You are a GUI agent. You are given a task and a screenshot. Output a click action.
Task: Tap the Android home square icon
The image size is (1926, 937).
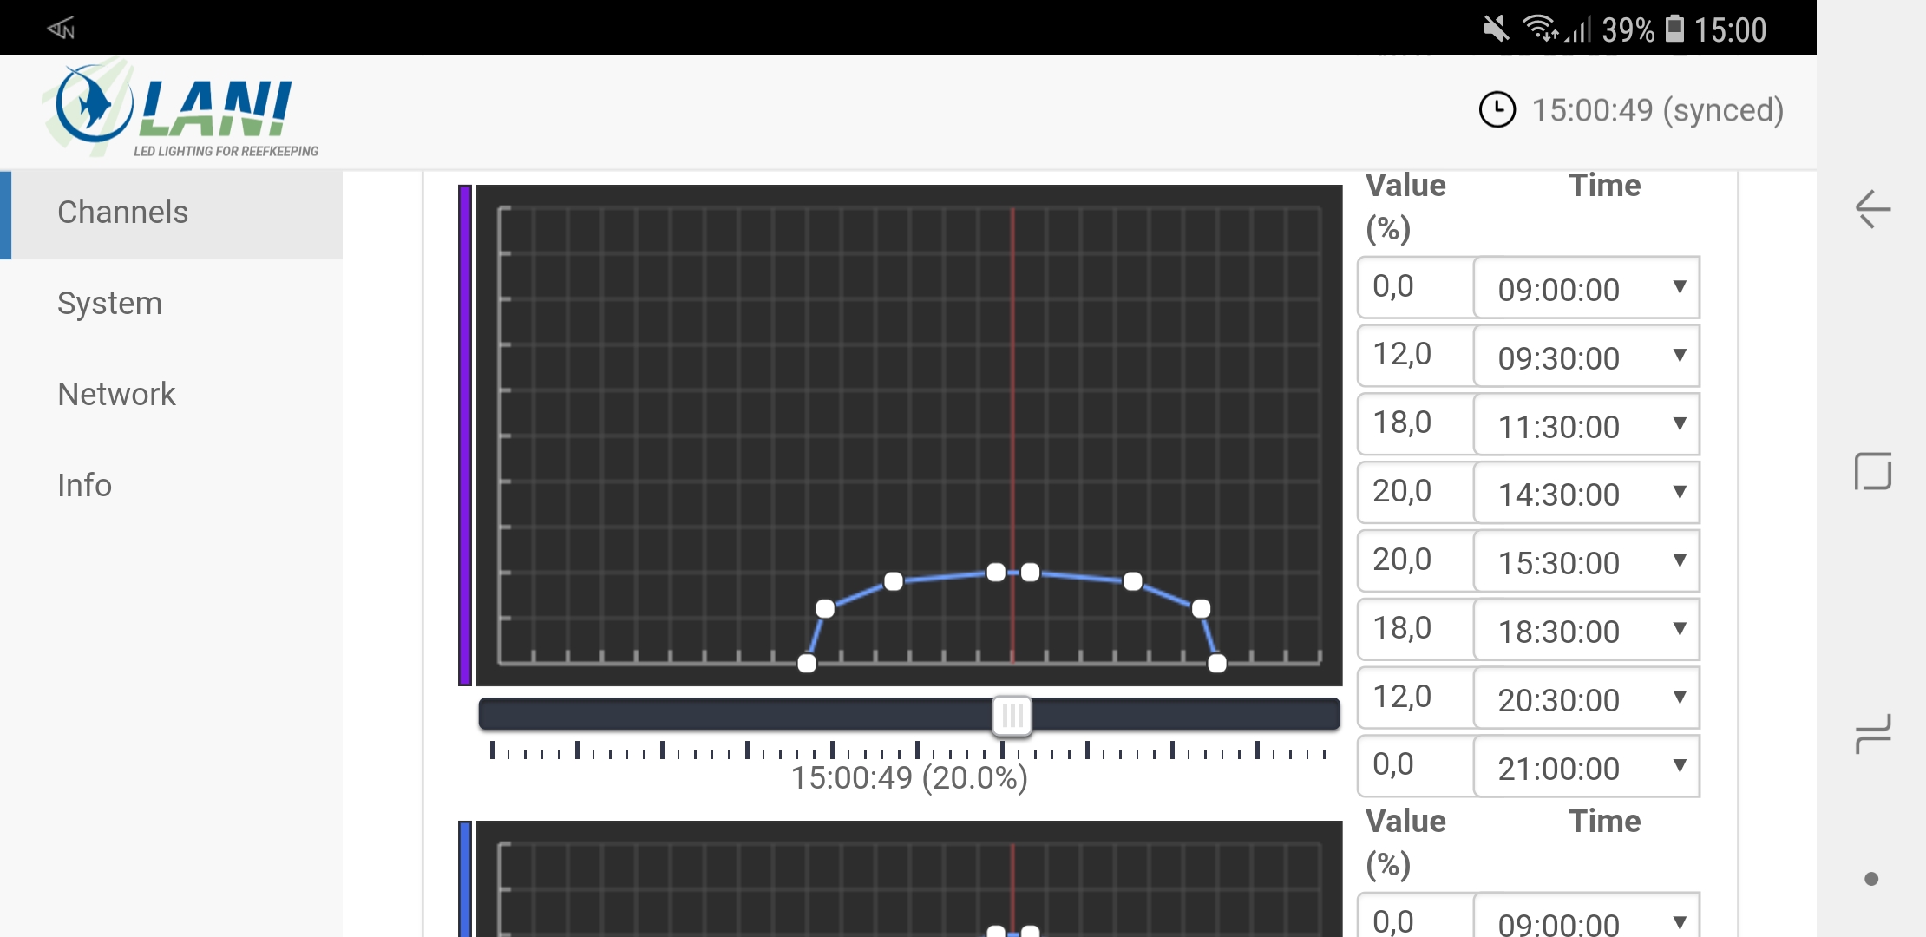tap(1872, 471)
